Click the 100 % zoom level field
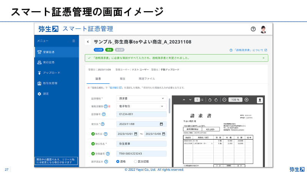Viewport: 307px width, 173px height. (235, 100)
